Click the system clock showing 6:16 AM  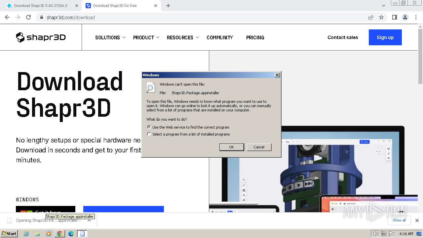406,234
